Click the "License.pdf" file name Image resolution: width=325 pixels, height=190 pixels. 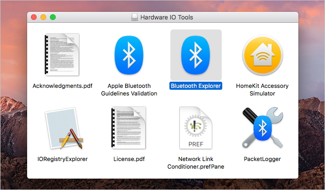click(129, 159)
